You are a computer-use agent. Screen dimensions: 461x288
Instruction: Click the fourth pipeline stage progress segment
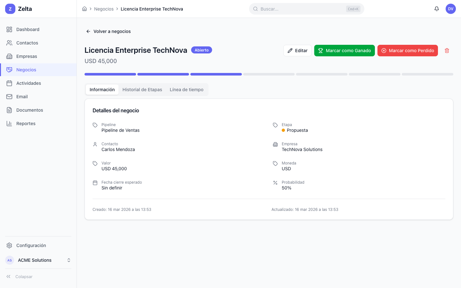point(269,74)
